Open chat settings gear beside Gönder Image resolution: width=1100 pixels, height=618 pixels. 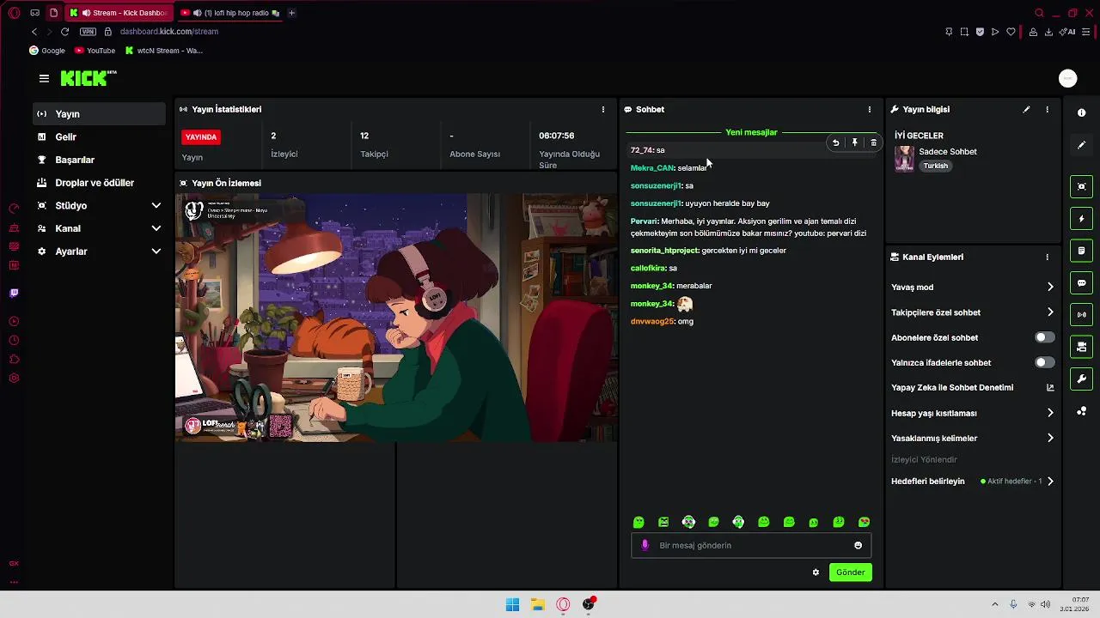816,573
